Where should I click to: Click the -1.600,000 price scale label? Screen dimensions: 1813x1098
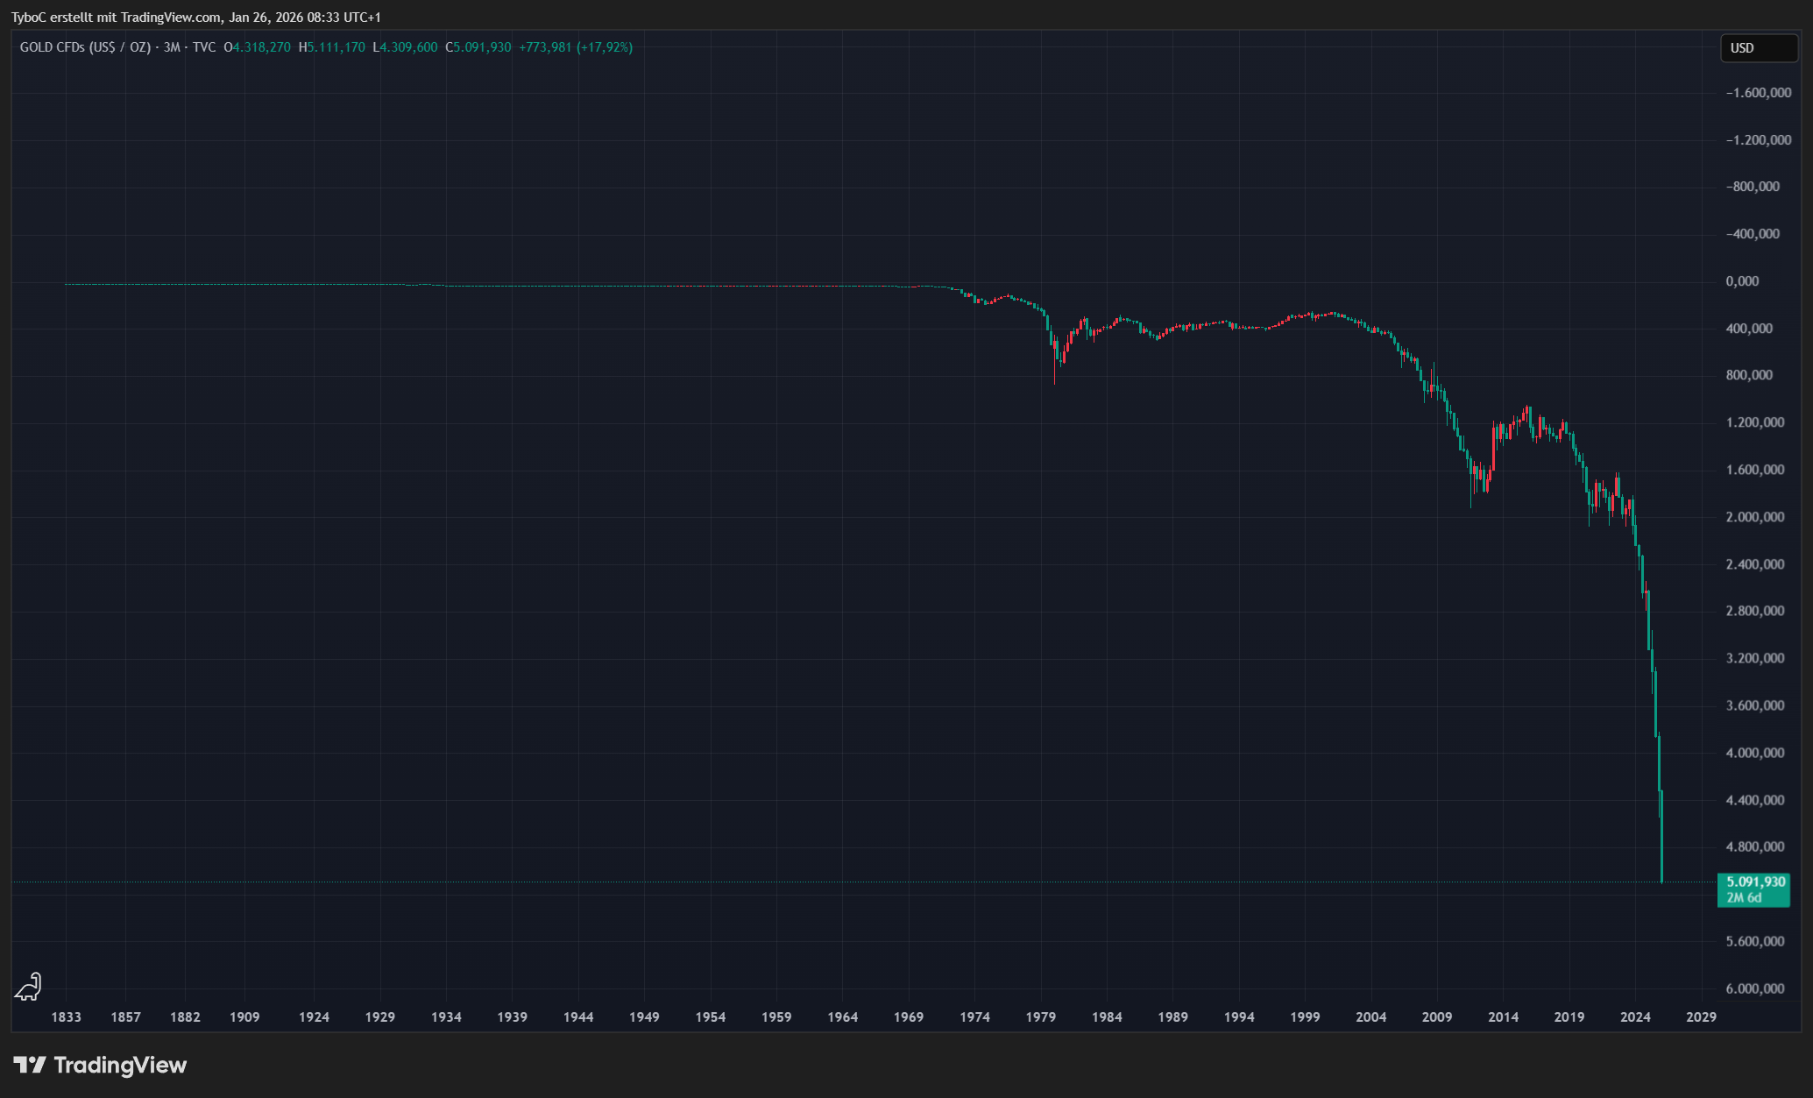(1758, 93)
